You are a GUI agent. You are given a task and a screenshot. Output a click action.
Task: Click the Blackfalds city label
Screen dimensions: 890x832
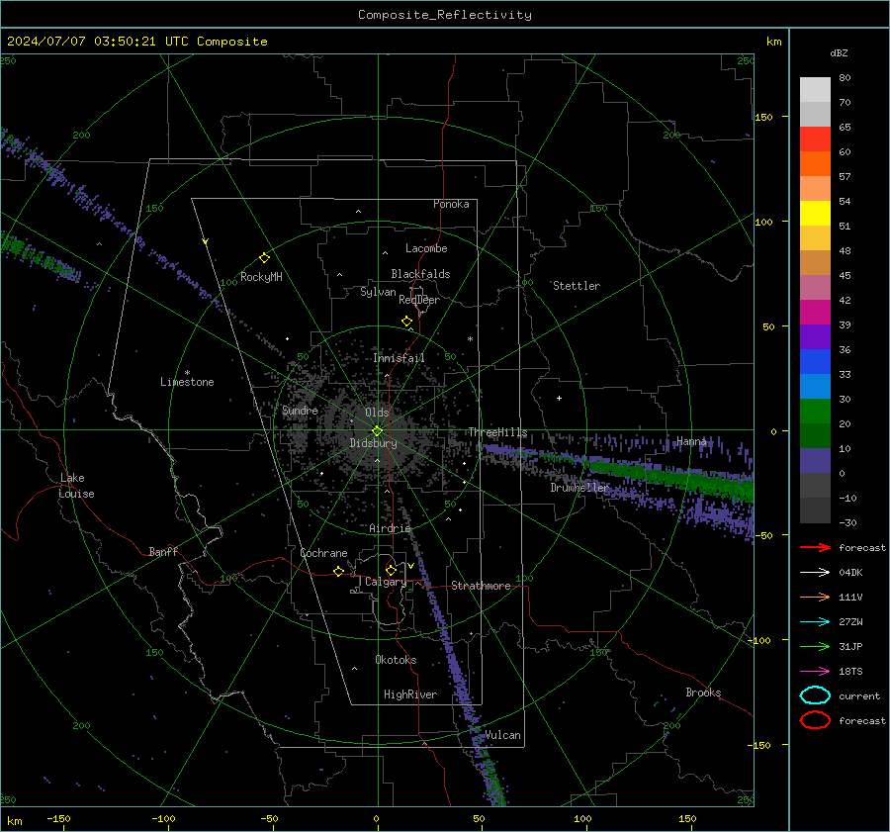(420, 274)
